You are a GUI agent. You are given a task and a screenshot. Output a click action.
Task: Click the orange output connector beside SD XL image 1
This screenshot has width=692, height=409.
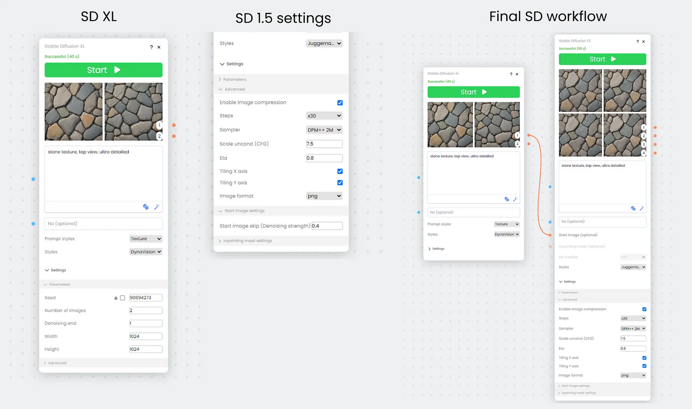click(x=174, y=125)
